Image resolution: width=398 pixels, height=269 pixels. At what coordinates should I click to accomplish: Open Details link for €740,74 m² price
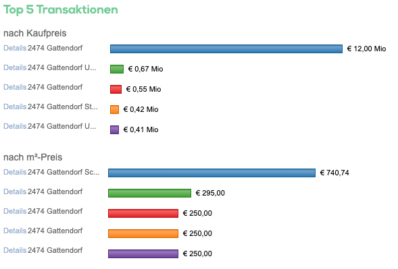coord(15,172)
